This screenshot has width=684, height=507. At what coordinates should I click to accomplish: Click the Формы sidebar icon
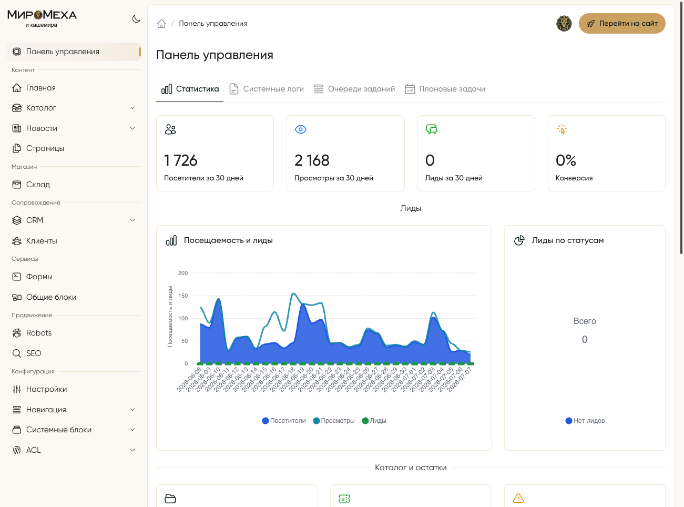click(17, 277)
